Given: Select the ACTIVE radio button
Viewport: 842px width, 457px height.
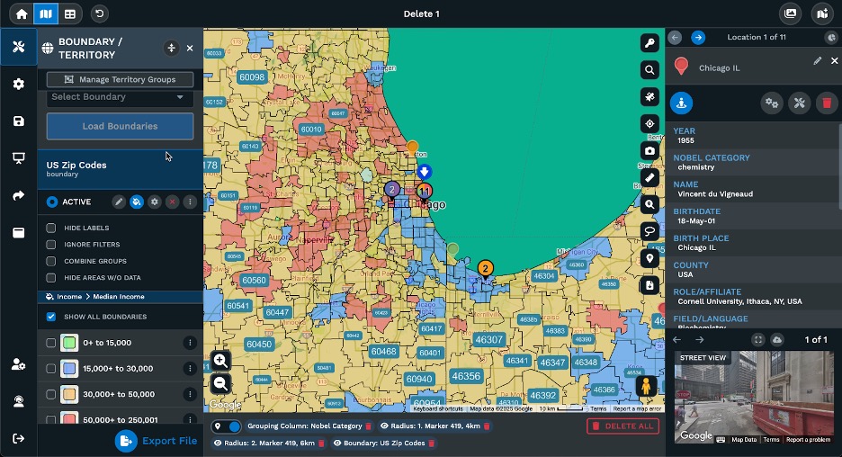Looking at the screenshot, I should click(52, 202).
